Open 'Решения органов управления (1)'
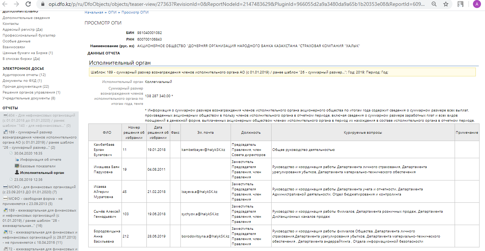 click(x=31, y=92)
